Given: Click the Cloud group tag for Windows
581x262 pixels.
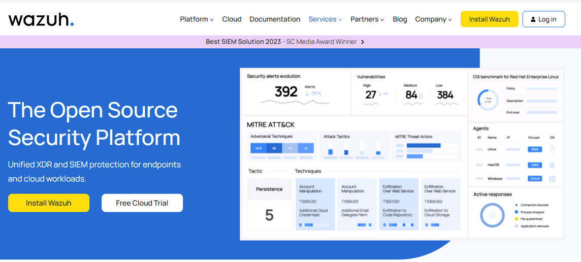Looking at the screenshot, I should [x=535, y=179].
